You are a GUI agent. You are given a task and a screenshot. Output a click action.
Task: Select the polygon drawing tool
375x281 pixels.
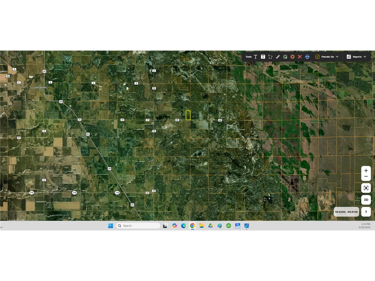tap(270, 57)
